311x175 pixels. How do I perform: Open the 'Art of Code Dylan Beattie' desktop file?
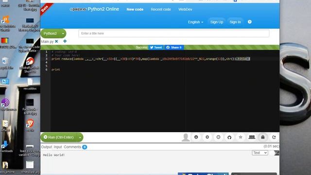pos(30,45)
